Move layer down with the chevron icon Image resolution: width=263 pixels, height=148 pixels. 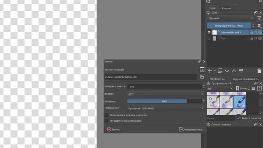[x=227, y=71]
